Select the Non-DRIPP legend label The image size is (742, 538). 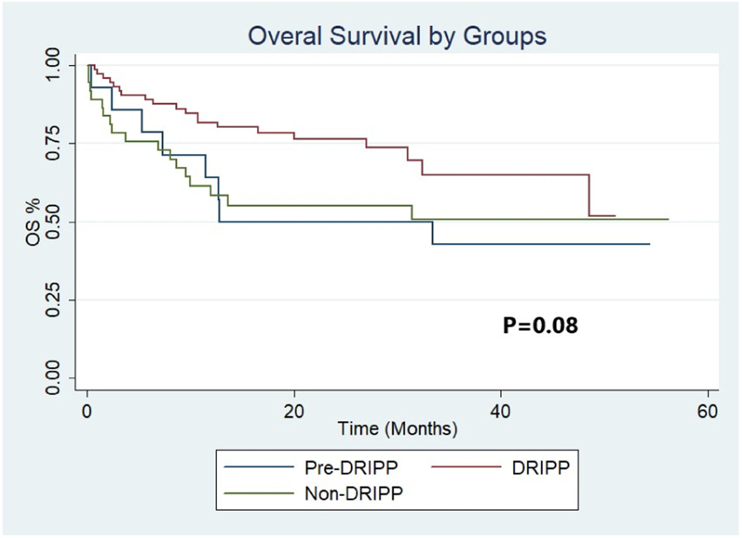(353, 494)
